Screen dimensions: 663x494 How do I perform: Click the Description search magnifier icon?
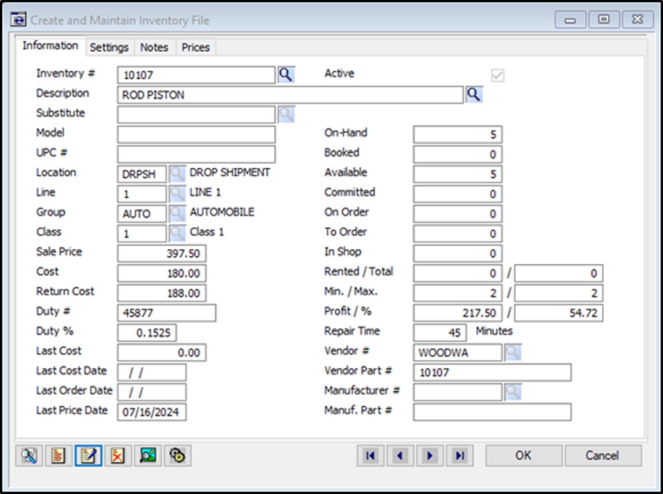click(x=474, y=95)
